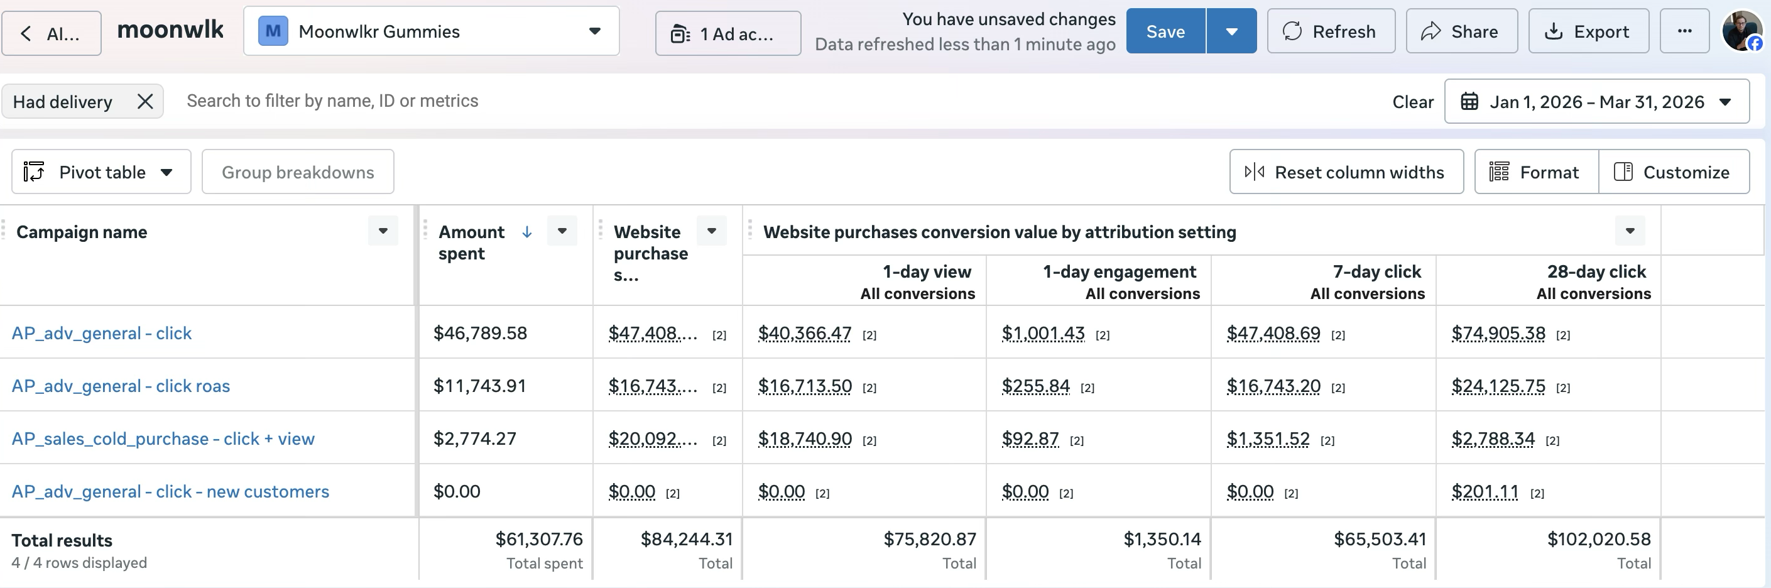Remove the Had delivery filter
1771x588 pixels.
pos(145,102)
